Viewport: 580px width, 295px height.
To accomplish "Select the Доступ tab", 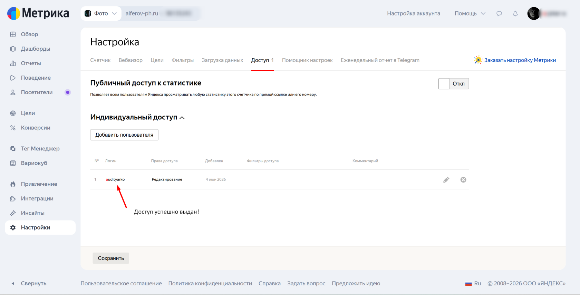I will (262, 60).
